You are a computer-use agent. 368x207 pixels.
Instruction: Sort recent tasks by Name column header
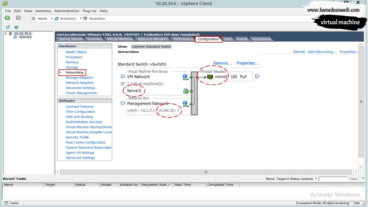(x=23, y=185)
